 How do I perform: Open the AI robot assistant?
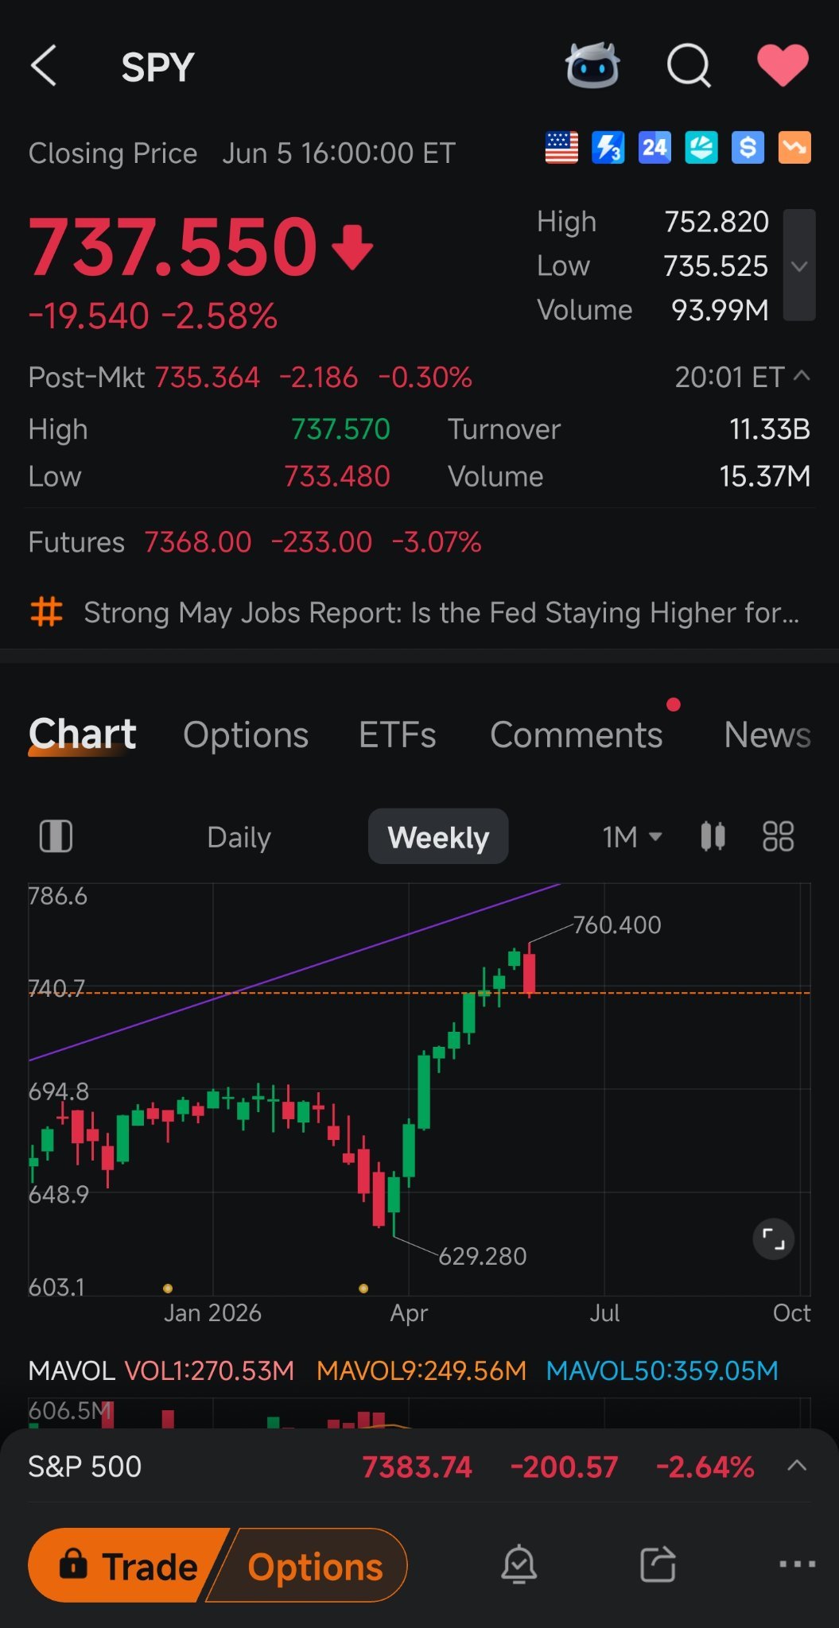click(x=592, y=65)
